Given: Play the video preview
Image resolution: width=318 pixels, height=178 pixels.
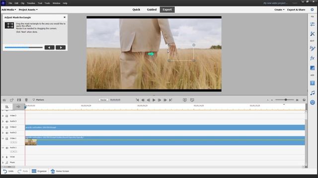Looking at the screenshot, I should pos(154,100).
